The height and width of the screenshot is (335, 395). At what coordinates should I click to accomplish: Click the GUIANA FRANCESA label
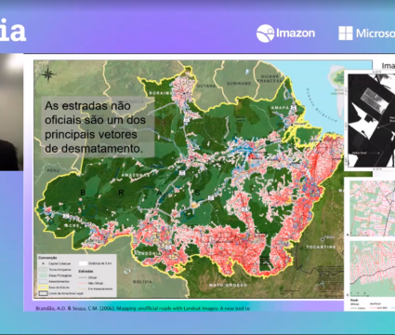coord(270,78)
